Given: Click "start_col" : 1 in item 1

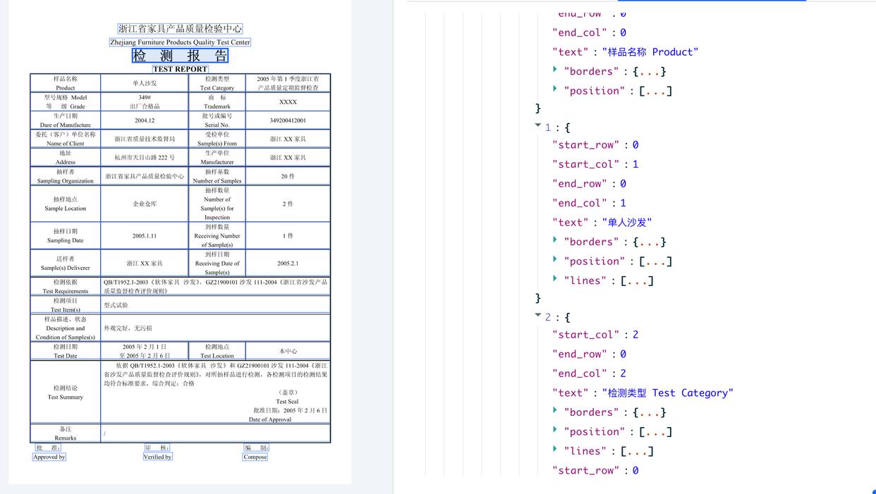Looking at the screenshot, I should coord(595,164).
